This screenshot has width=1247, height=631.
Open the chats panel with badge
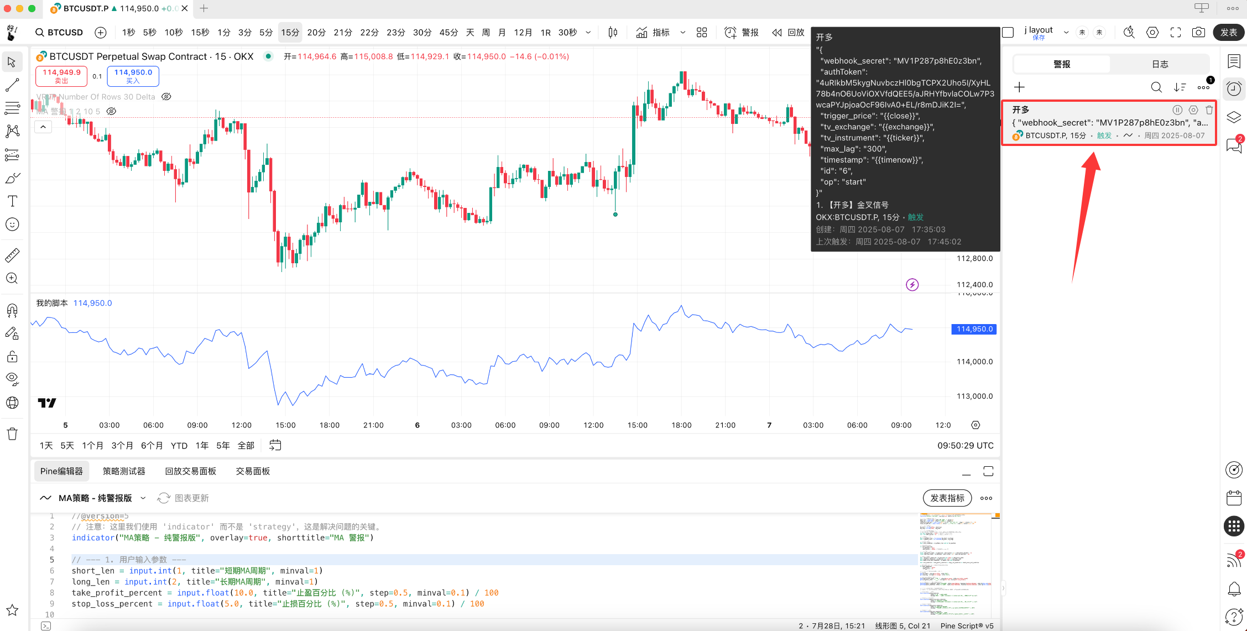[1234, 145]
